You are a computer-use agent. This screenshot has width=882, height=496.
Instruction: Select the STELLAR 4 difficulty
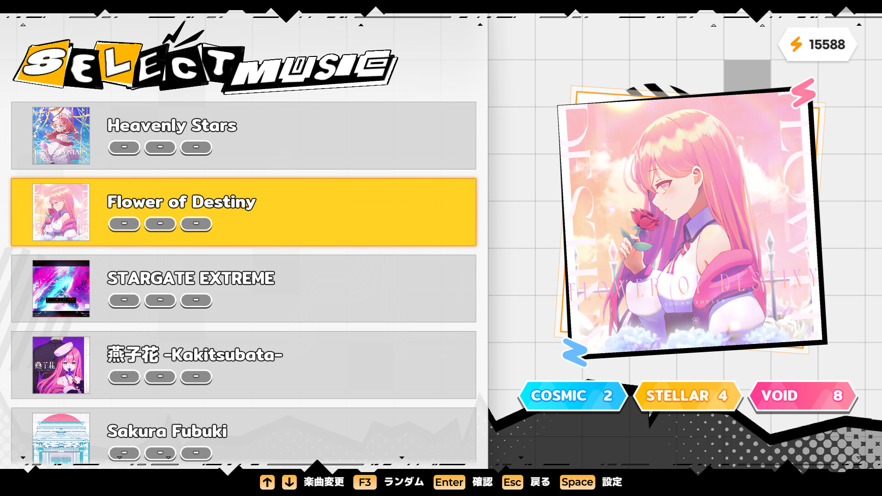pyautogui.click(x=688, y=395)
